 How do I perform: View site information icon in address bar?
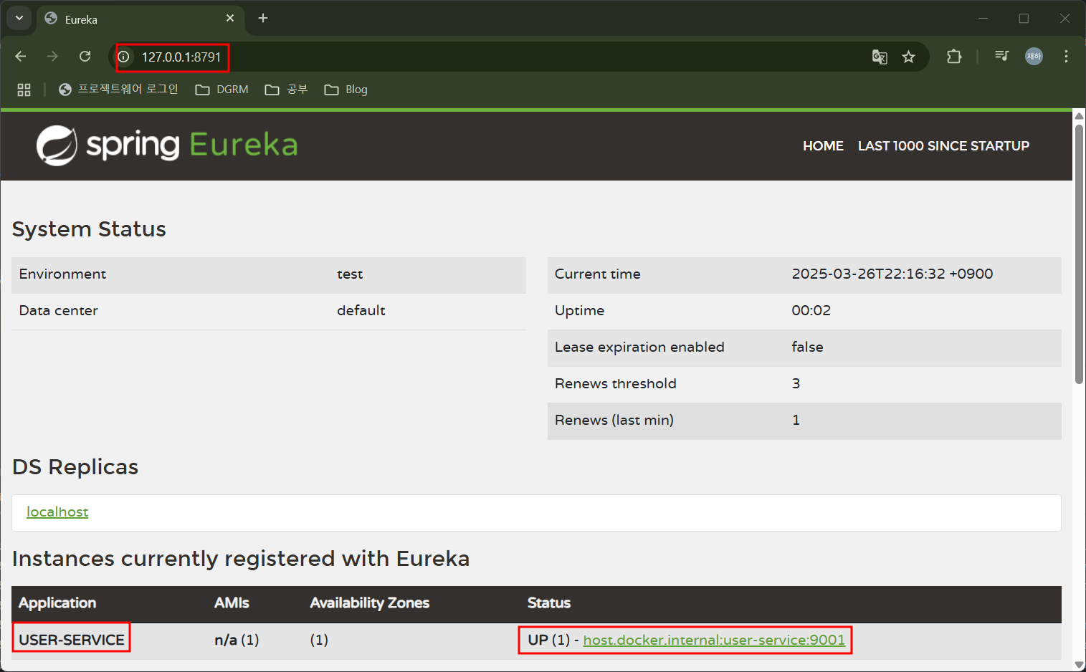tap(124, 57)
